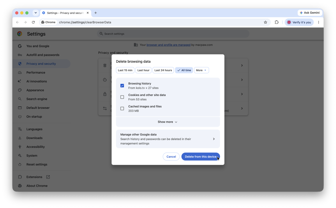Select the Last hour time range

(143, 70)
